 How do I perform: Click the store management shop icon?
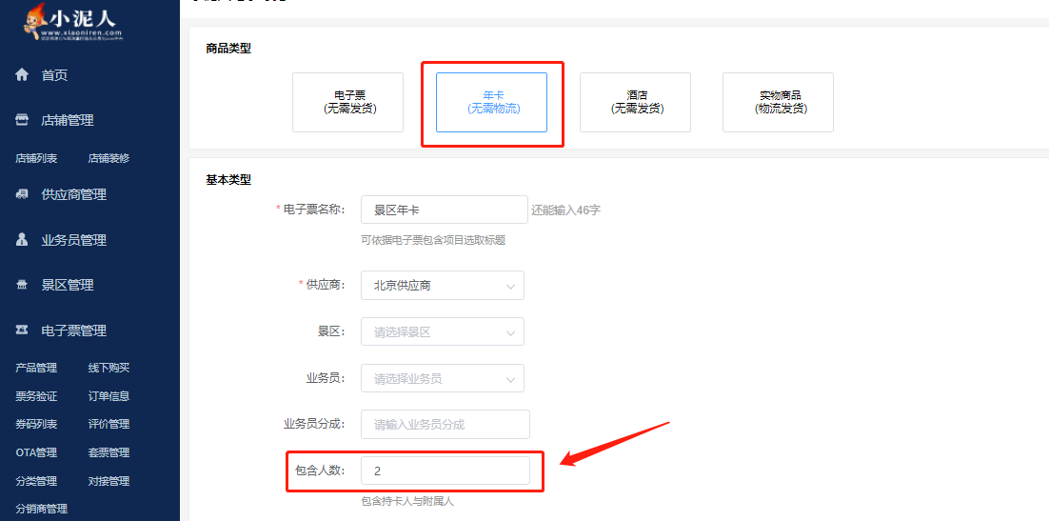22,120
